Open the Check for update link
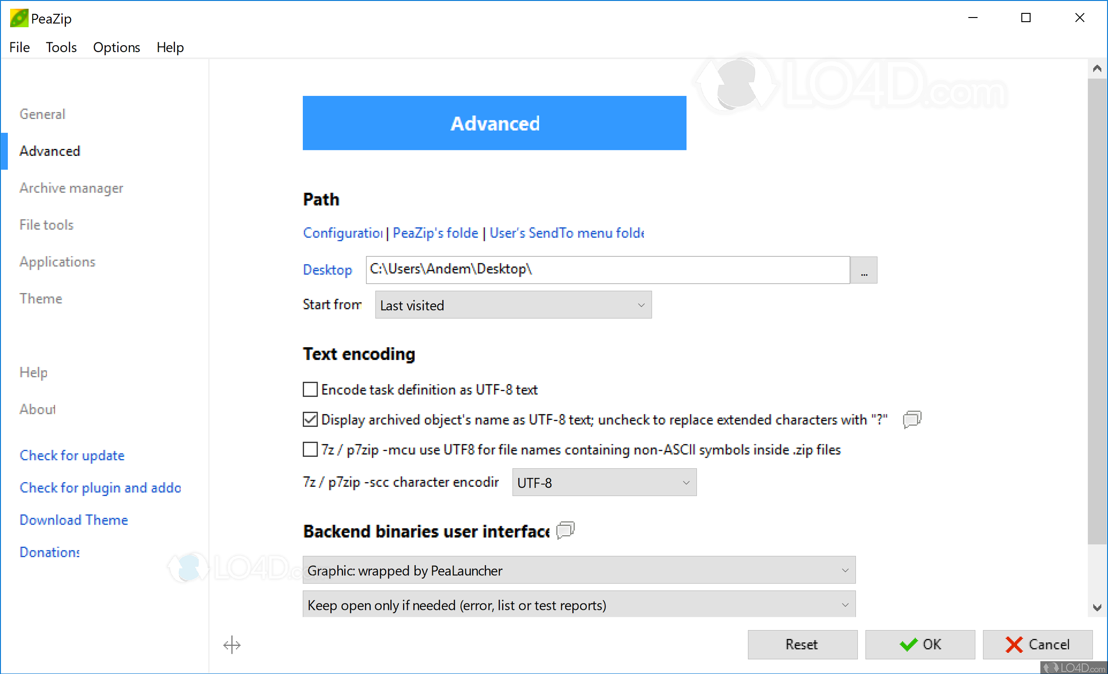This screenshot has width=1108, height=674. [72, 455]
